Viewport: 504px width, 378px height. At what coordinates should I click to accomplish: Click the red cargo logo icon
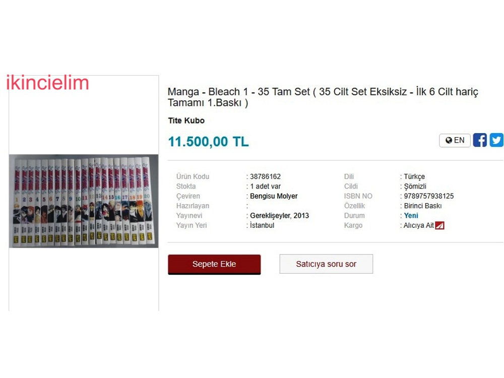pyautogui.click(x=439, y=226)
